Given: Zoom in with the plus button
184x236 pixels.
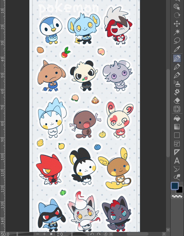Looking at the screenshot, I should (x=44, y=234).
